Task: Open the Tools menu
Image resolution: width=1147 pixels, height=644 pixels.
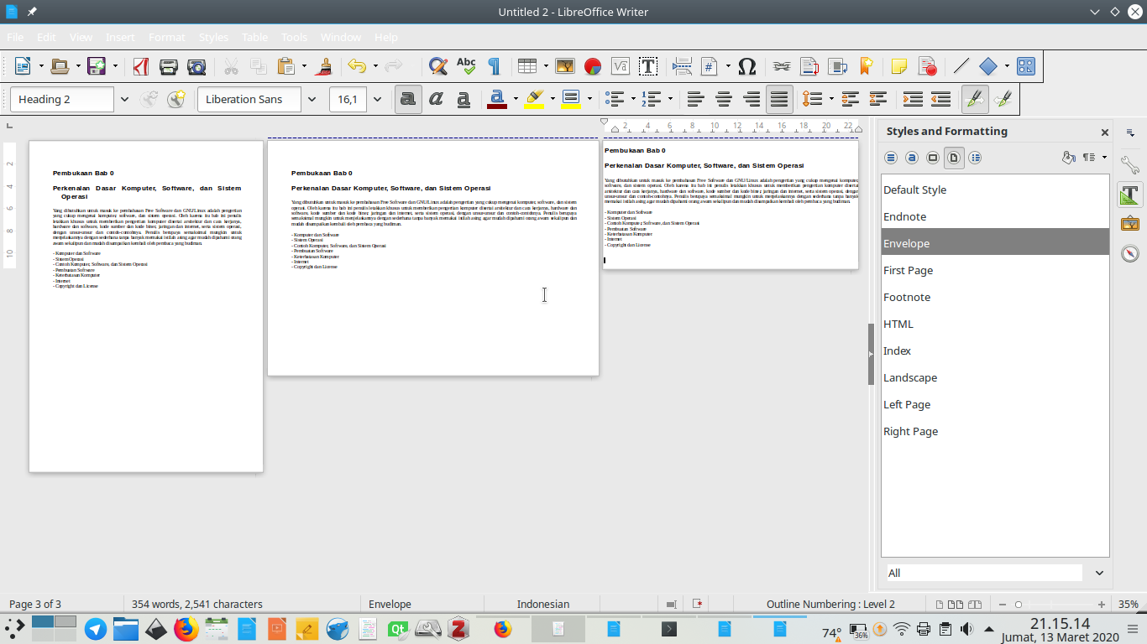Action: pos(293,37)
